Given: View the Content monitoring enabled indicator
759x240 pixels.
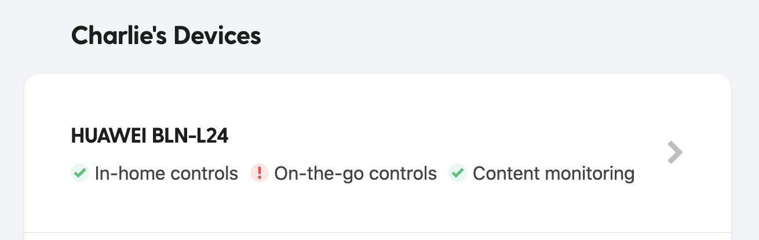Looking at the screenshot, I should tap(458, 173).
